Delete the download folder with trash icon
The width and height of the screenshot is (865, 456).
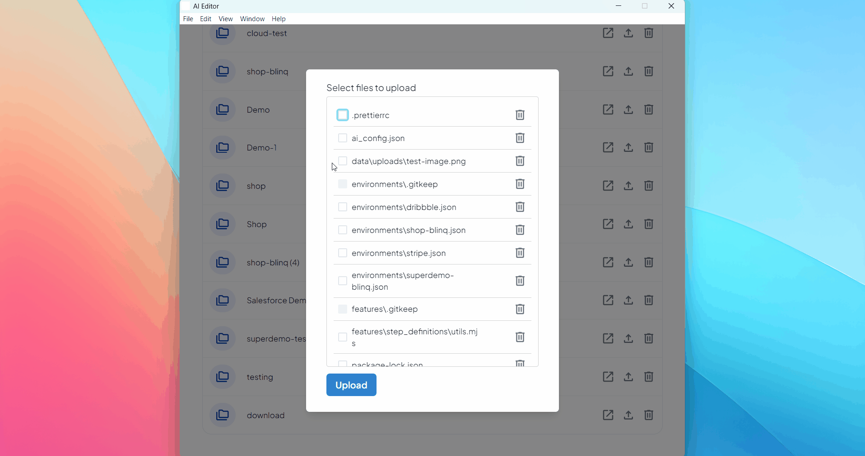pos(649,415)
